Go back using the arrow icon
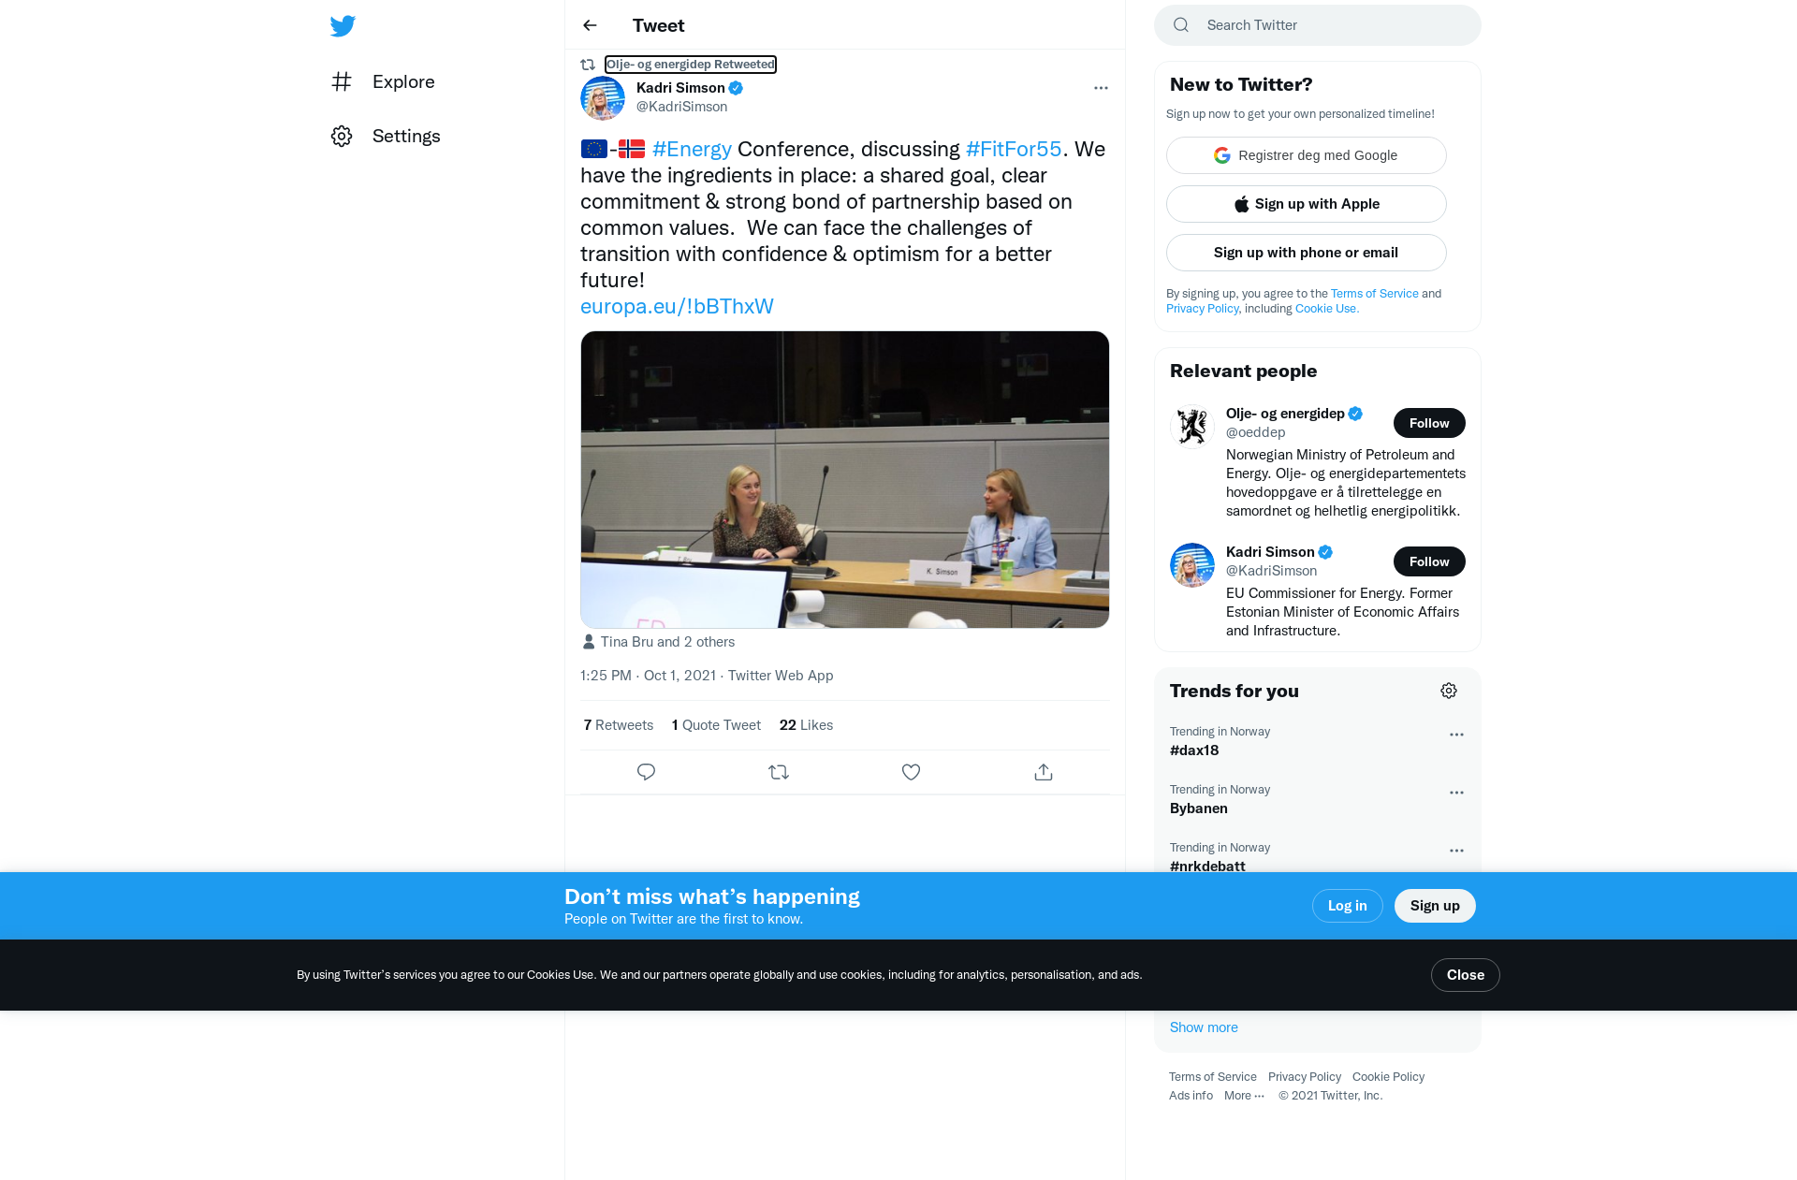Viewport: 1797px width, 1180px height. 590,25
